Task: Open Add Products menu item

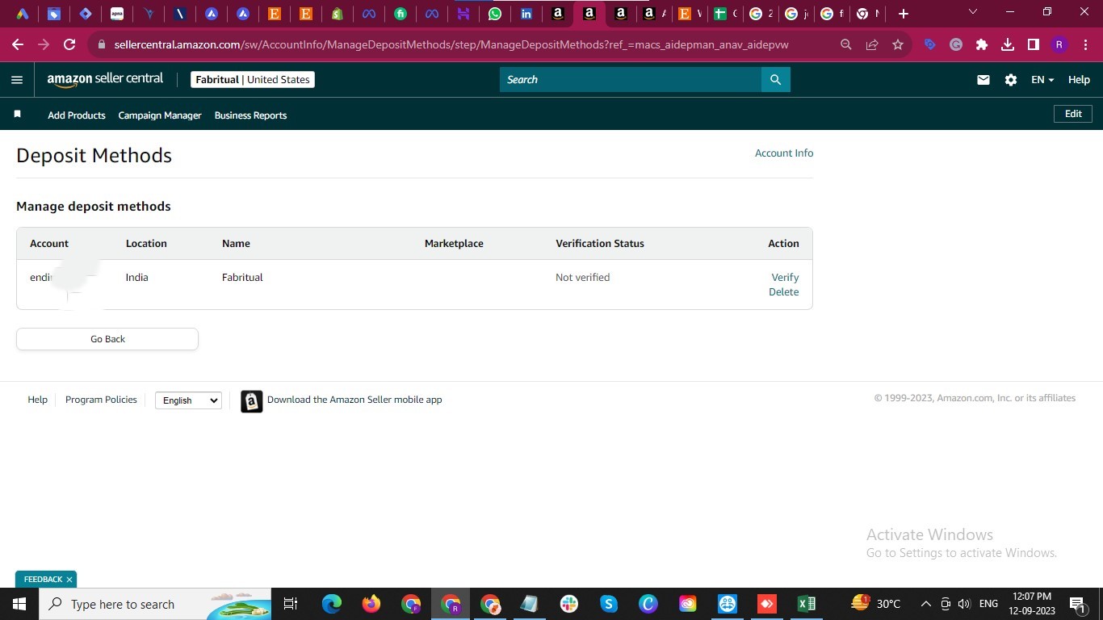Action: [x=77, y=115]
